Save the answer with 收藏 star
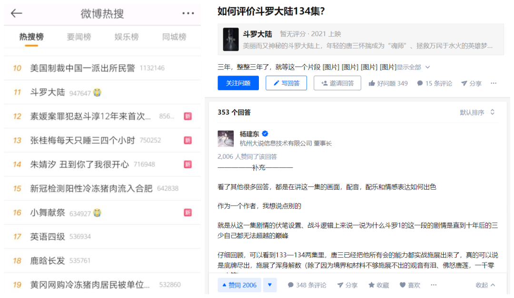Screen dimensions: 514x298 coord(379,285)
